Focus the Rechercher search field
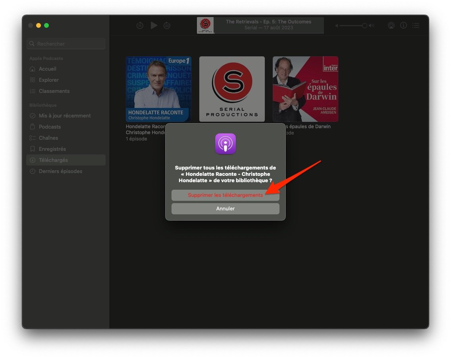The width and height of the screenshot is (451, 358). [x=66, y=44]
